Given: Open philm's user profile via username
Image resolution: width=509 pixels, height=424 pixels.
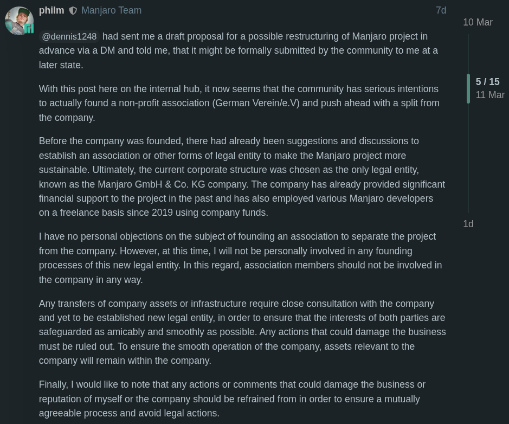Looking at the screenshot, I should (51, 10).
